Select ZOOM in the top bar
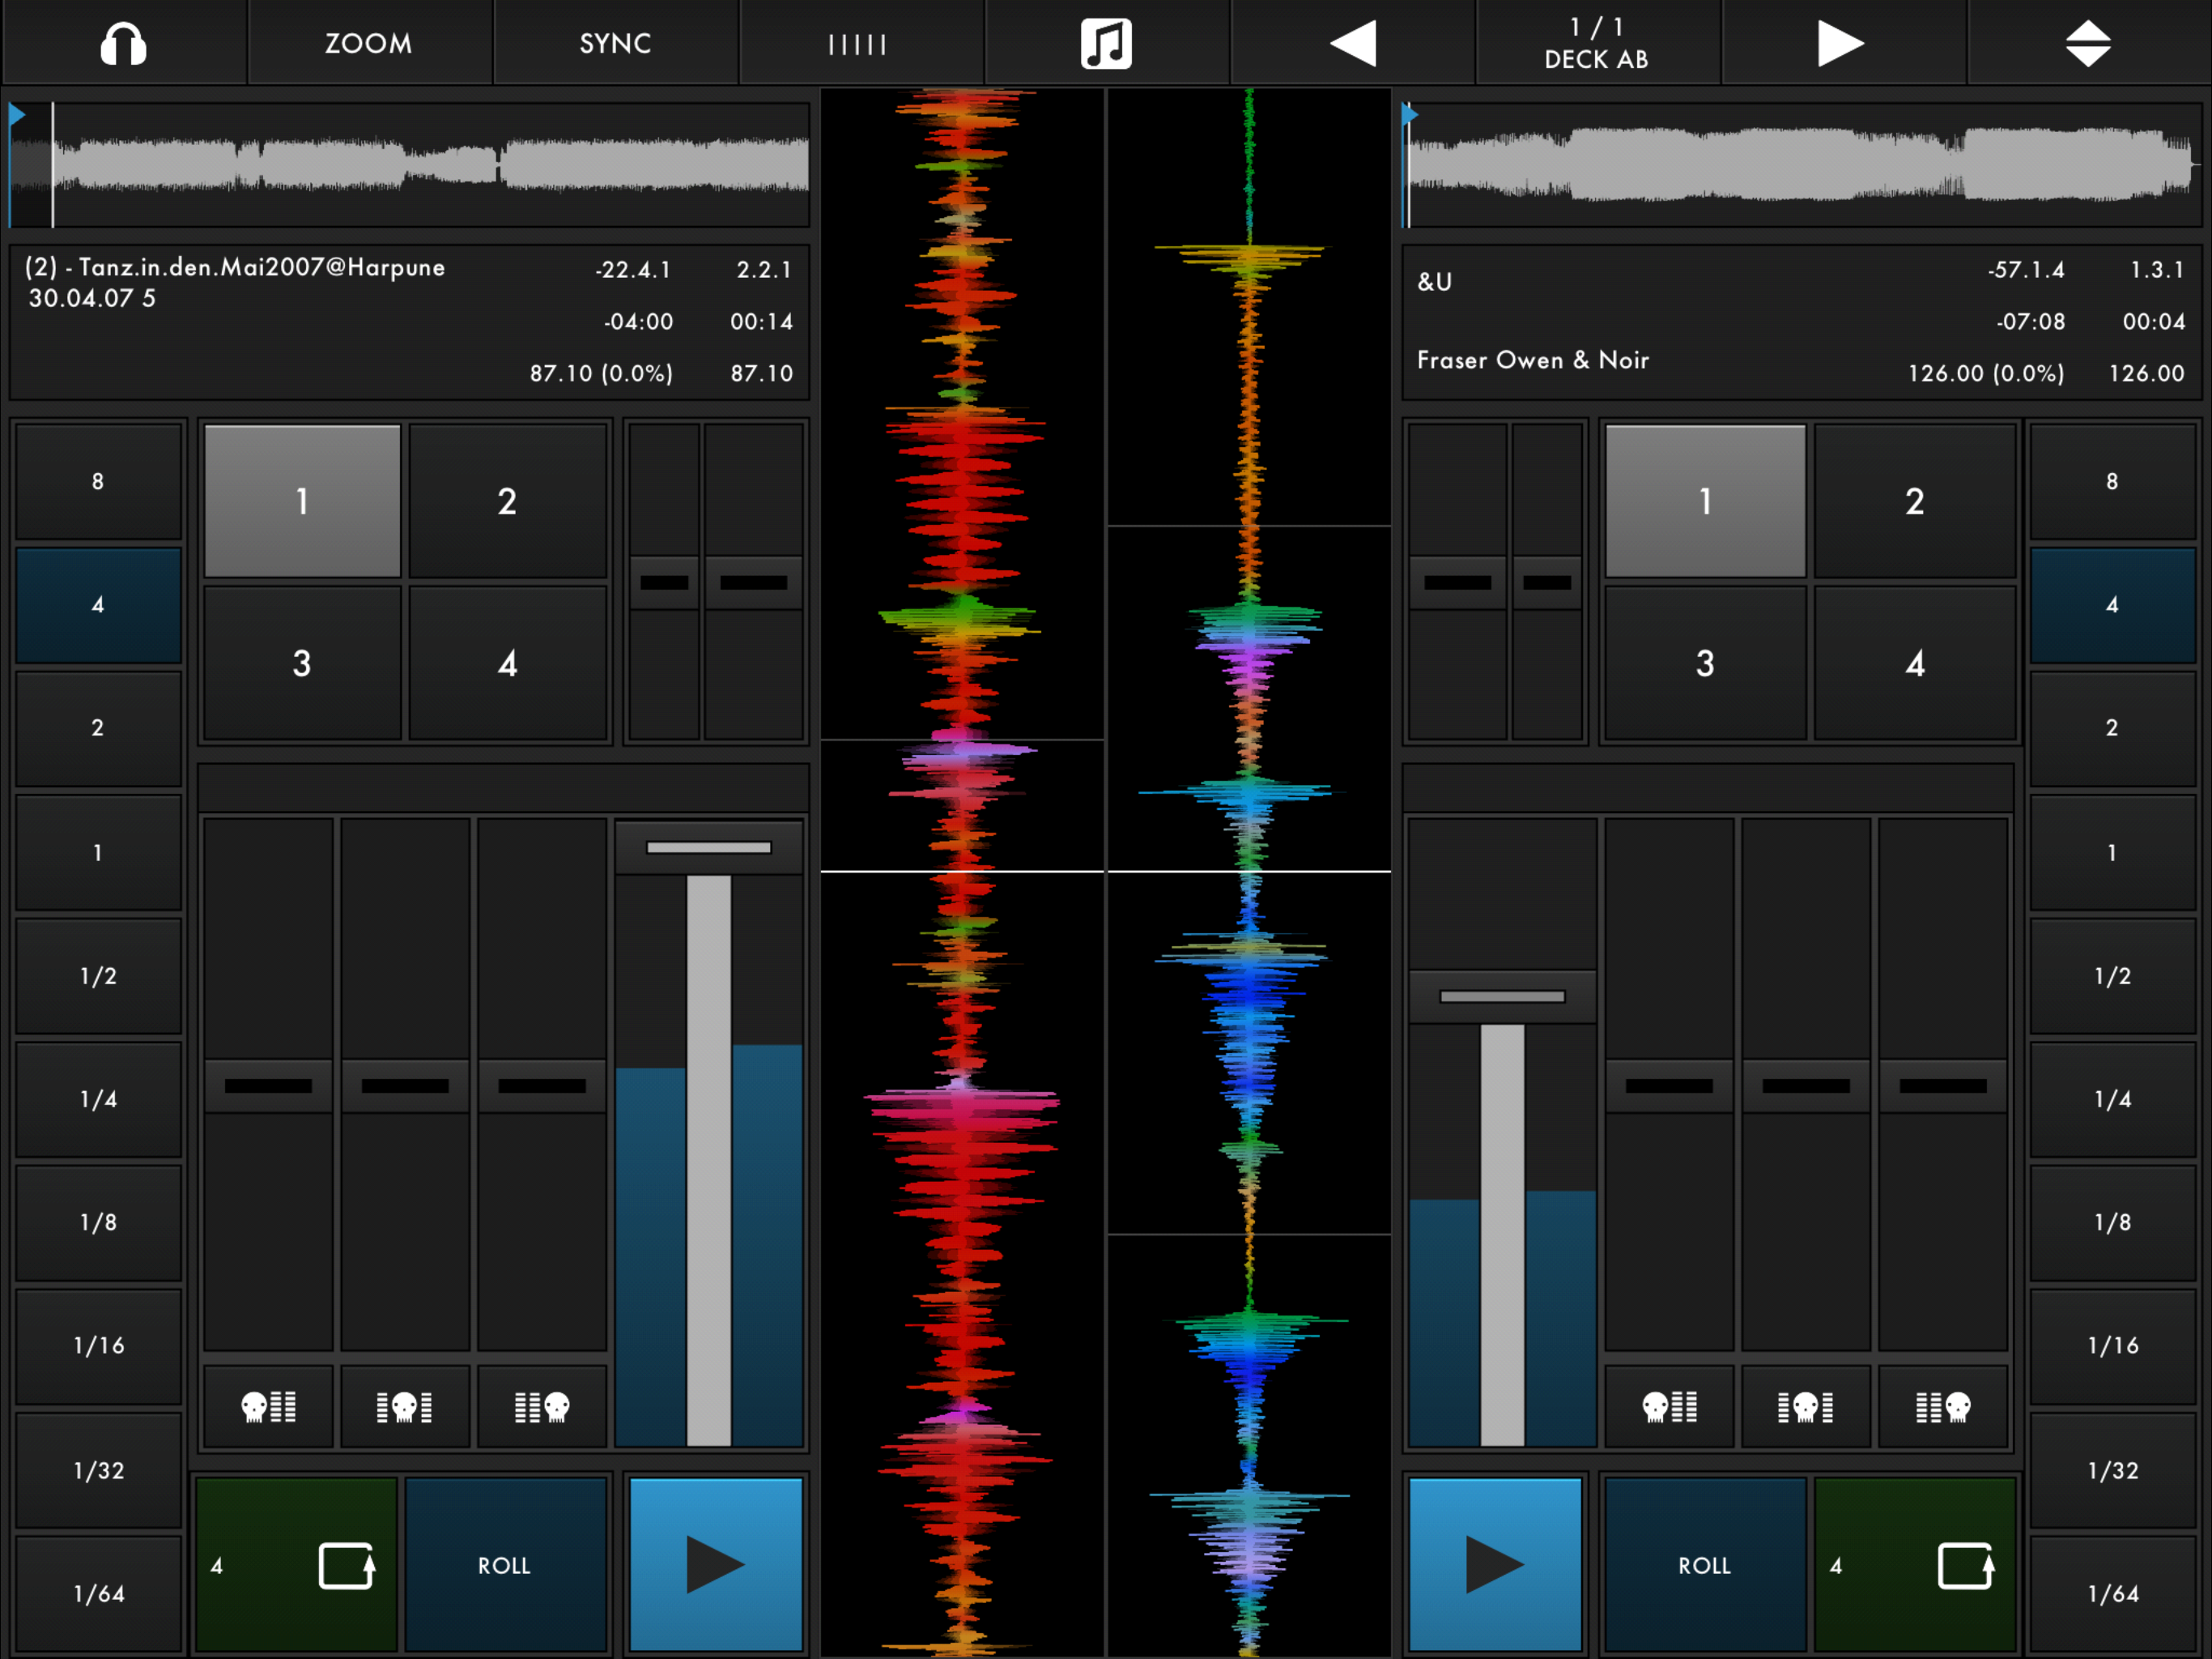Screen dimensions: 2212x1659 [368, 43]
